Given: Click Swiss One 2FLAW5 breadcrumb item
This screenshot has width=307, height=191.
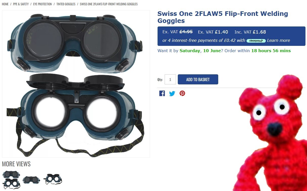Looking at the screenshot, I should pyautogui.click(x=109, y=4).
